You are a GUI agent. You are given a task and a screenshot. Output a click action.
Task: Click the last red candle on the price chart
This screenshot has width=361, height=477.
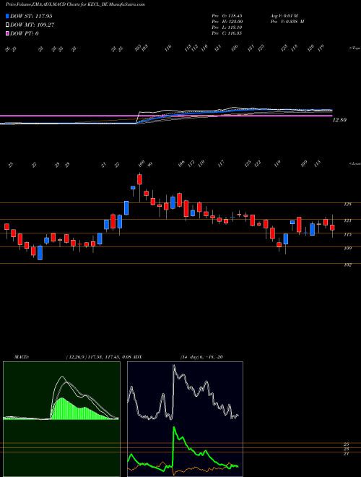[332, 228]
